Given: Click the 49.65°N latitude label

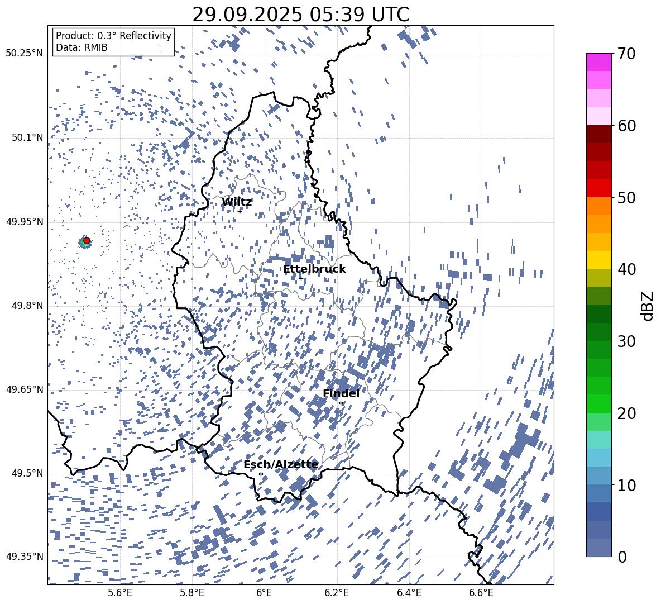Looking at the screenshot, I should click(25, 389).
